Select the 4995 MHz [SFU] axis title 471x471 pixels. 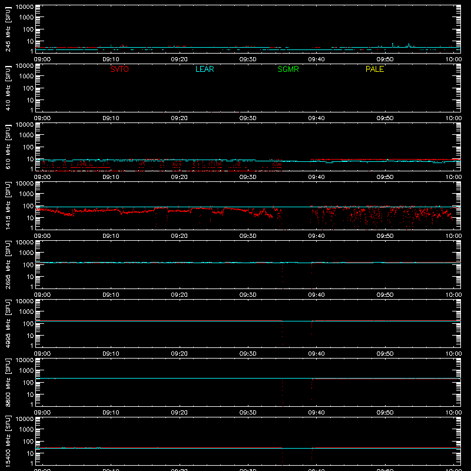click(8, 323)
